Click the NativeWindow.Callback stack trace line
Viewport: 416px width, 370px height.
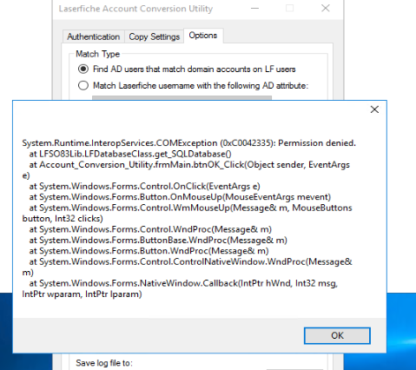tap(180, 288)
